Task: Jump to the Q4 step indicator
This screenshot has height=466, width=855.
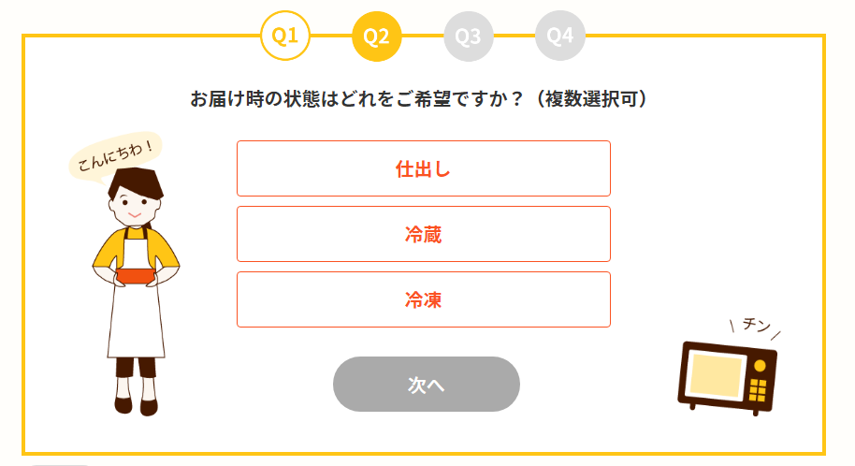Action: coord(560,36)
